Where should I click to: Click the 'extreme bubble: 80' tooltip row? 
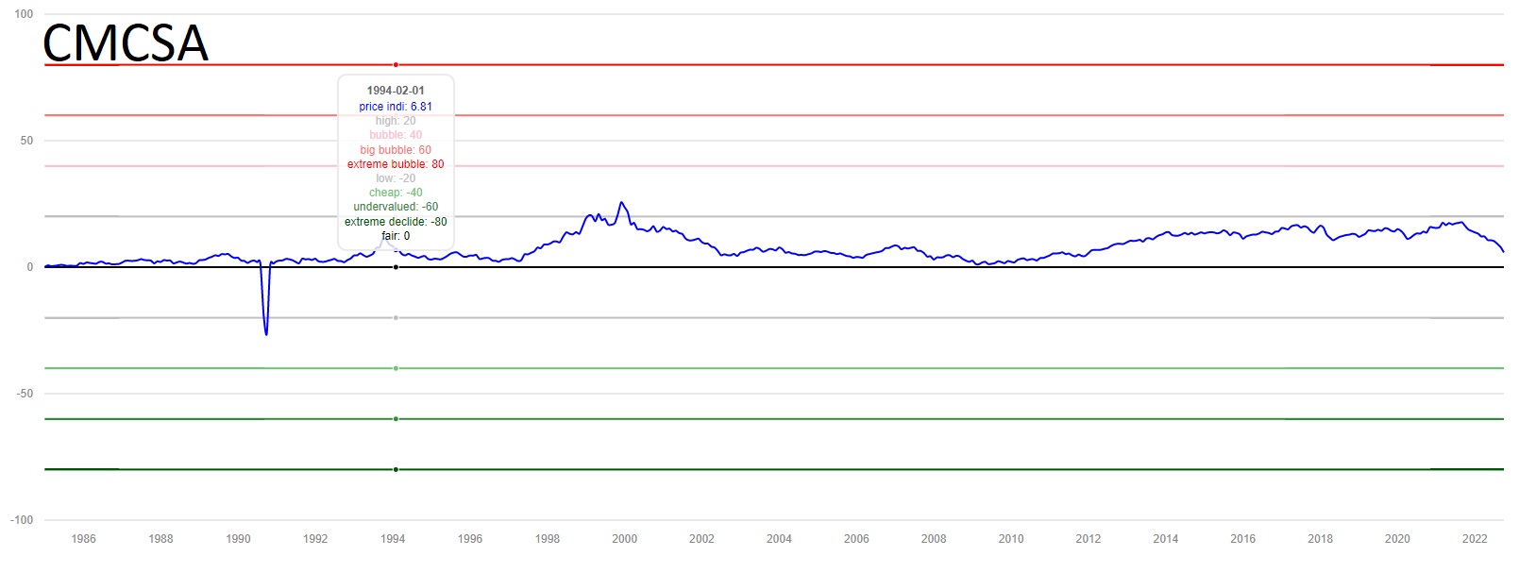396,164
